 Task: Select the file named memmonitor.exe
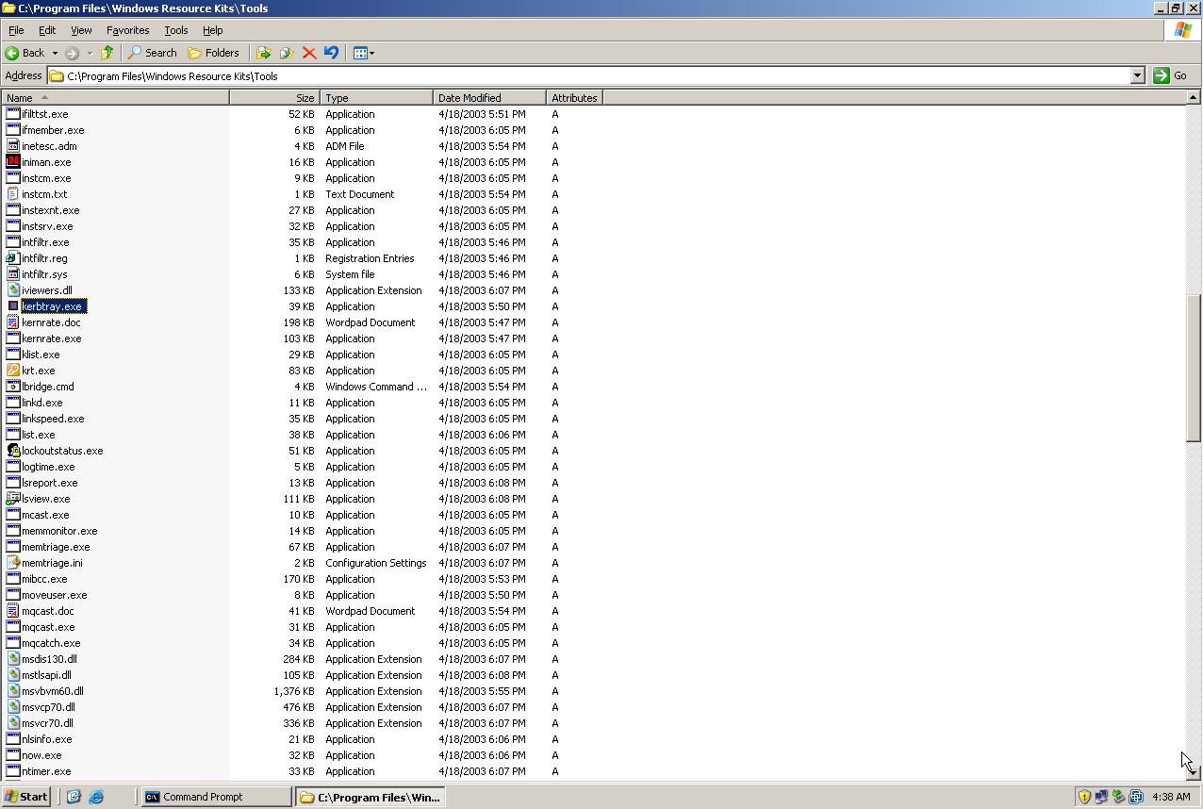coord(59,531)
